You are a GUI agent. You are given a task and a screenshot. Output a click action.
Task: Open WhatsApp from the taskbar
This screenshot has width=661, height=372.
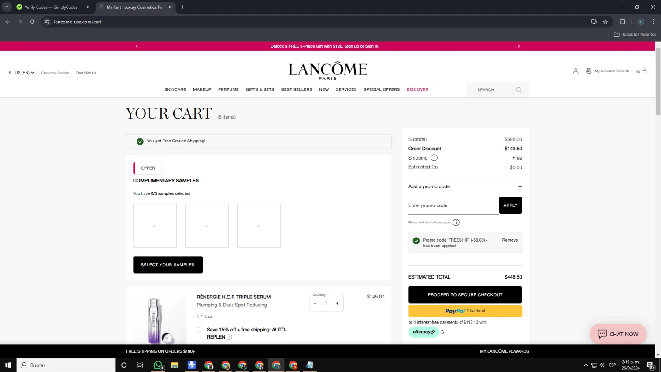coord(158,365)
